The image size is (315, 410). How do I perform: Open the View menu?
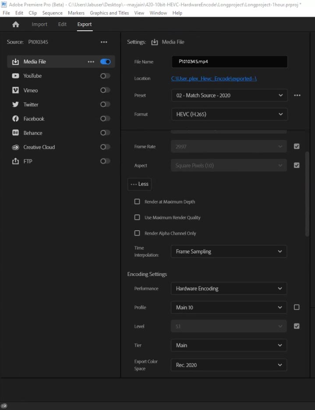139,13
